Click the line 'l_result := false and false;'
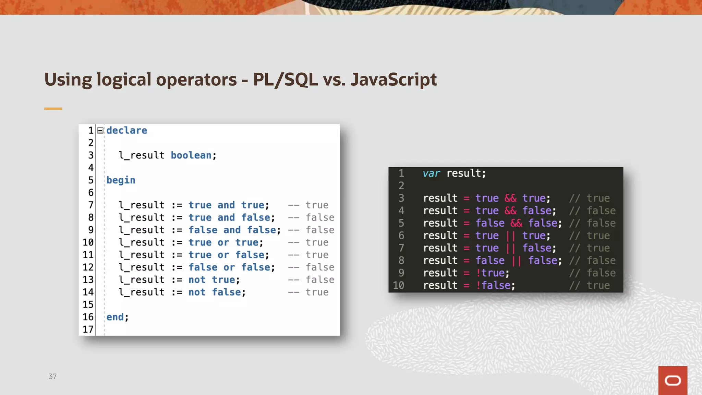This screenshot has height=395, width=702. [200, 230]
